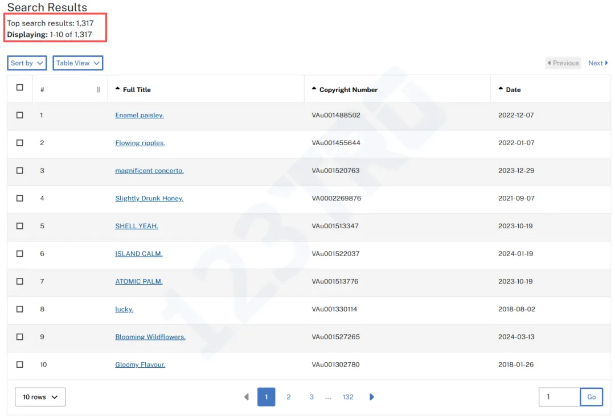The height and width of the screenshot is (419, 615).
Task: Click the disabled Previous button
Action: pyautogui.click(x=563, y=63)
